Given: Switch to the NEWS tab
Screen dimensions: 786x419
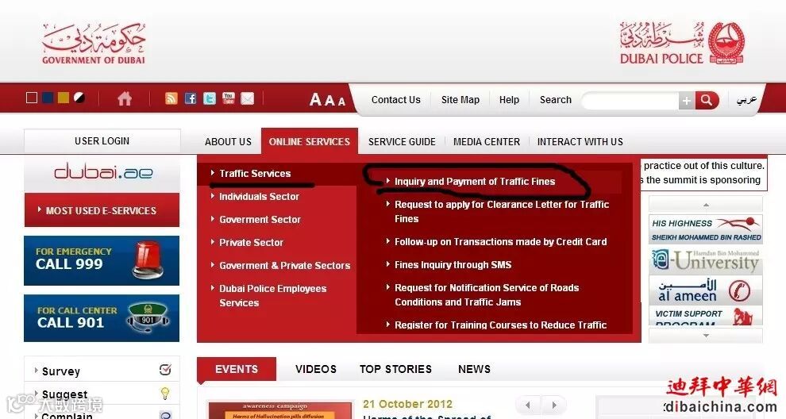Looking at the screenshot, I should 474,369.
